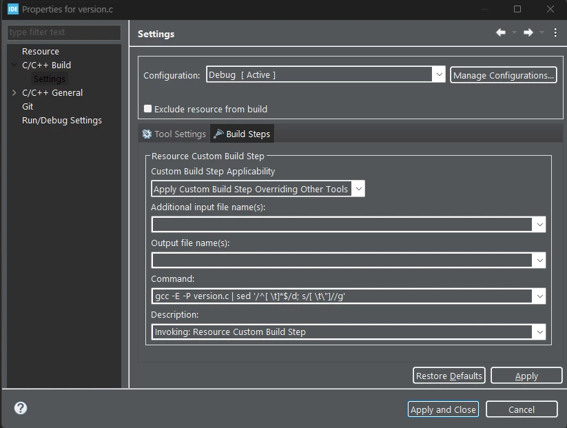Click the Apply and Close button
The height and width of the screenshot is (428, 567).
click(443, 409)
